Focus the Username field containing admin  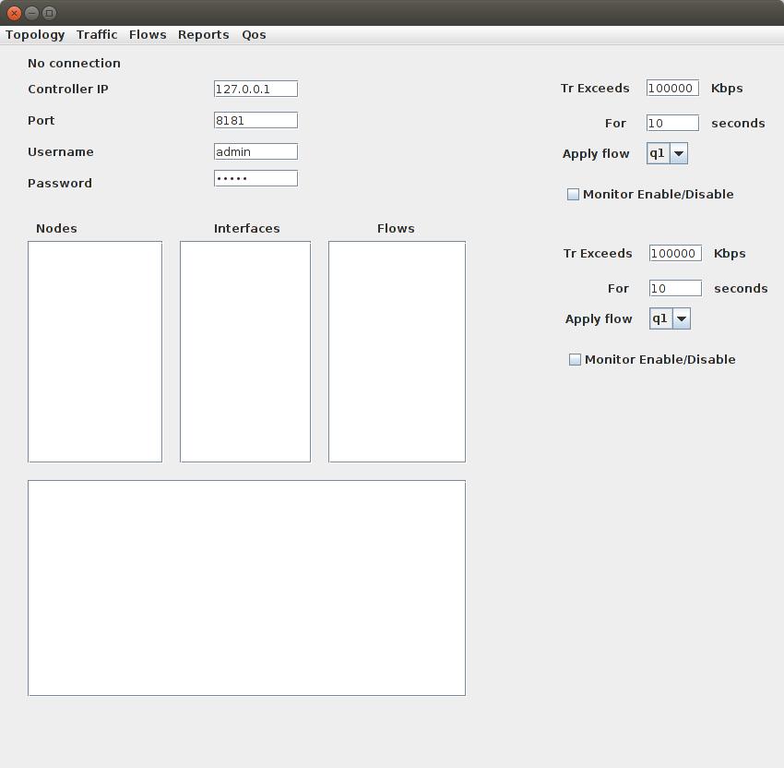tap(255, 151)
